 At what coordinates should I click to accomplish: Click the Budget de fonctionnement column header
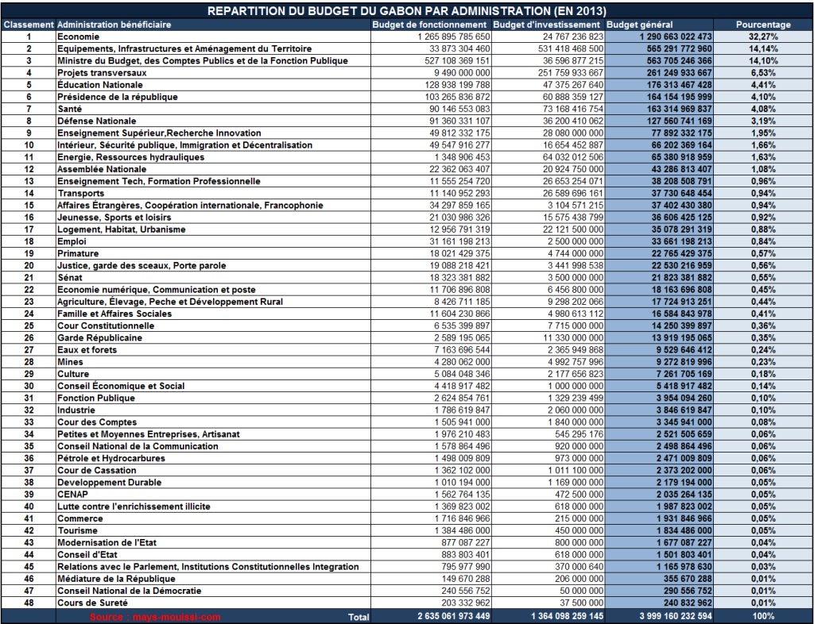(430, 25)
